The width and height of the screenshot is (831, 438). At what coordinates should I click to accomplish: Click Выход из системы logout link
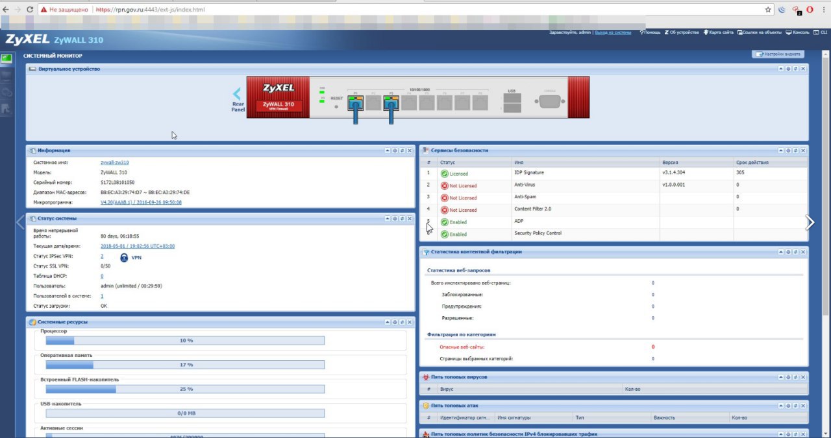613,32
